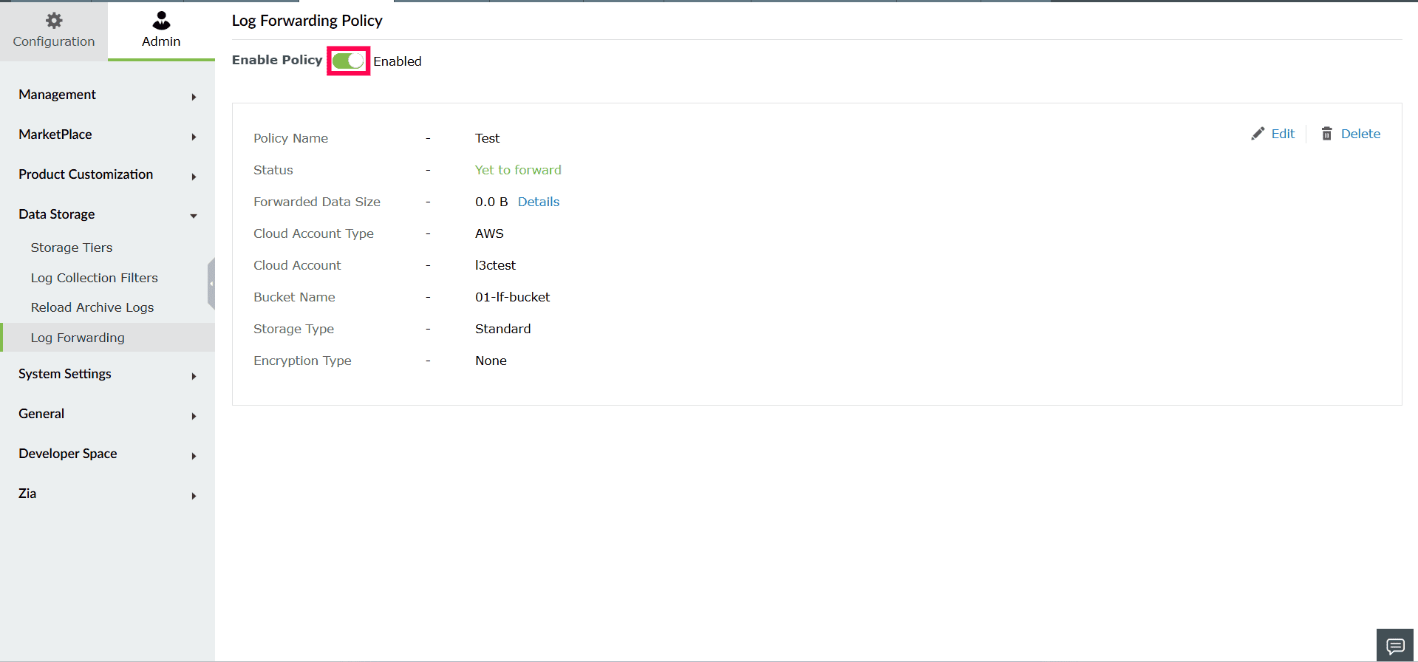Click the 'Enable Policy' label

coord(277,60)
